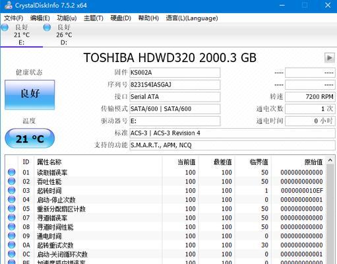Select the 寻道错误率 attribute name
The image size is (337, 264).
(x=52, y=218)
